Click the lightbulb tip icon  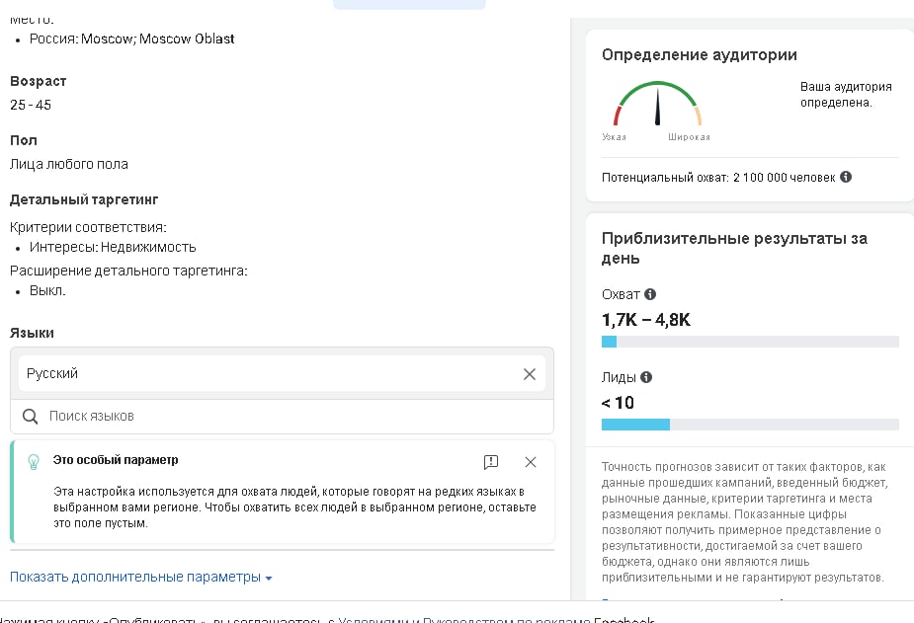point(34,462)
